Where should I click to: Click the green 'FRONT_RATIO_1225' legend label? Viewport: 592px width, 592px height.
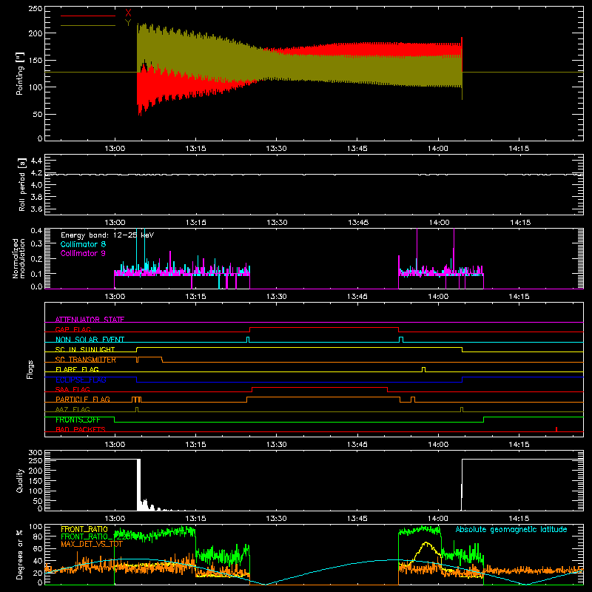pos(95,536)
